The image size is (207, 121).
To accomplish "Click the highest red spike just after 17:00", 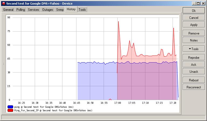I will 118,22.
